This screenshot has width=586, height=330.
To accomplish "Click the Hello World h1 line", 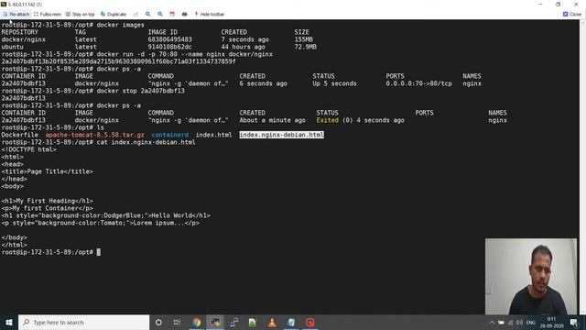I will 106,215.
